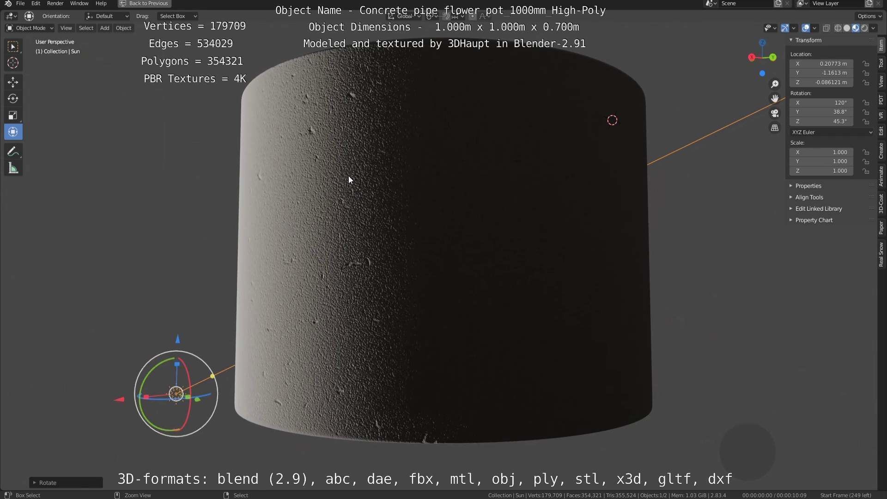Open the viewport View menu
Screen dimensions: 887x499
click(x=66, y=28)
